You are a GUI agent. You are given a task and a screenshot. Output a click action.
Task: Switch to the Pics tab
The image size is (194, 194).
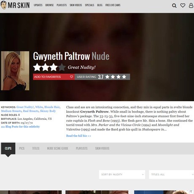[x=22, y=148]
